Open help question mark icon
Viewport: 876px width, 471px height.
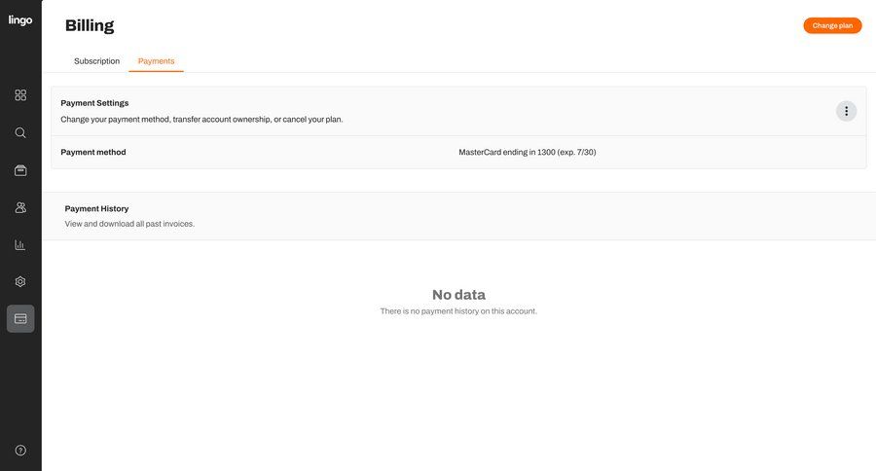click(x=20, y=451)
